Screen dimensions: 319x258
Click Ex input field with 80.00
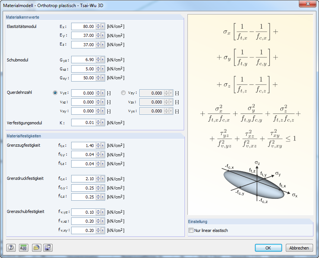pyautogui.click(x=83, y=26)
